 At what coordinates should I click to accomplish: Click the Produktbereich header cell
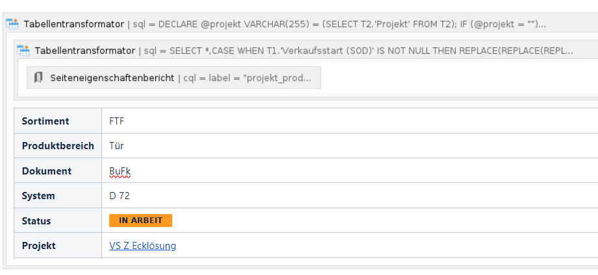[x=58, y=146]
